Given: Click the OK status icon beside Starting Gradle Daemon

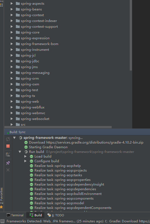Looking at the screenshot, I should [x=26, y=147].
